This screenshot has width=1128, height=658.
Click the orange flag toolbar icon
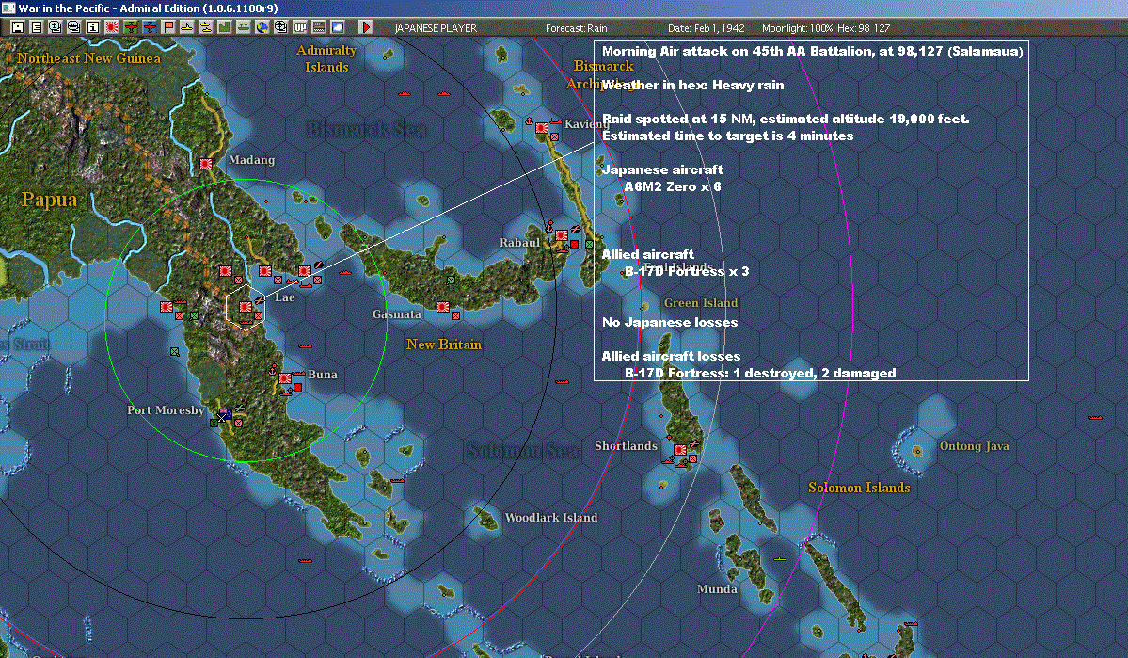pos(168,27)
